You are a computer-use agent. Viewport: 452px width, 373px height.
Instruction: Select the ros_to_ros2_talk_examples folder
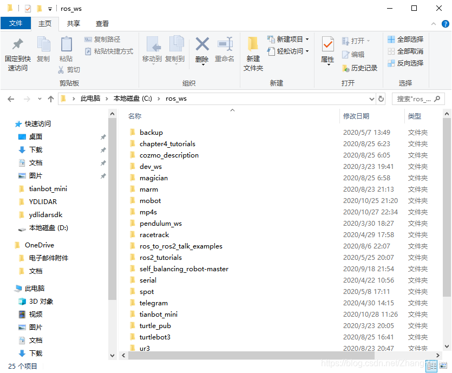tap(181, 246)
